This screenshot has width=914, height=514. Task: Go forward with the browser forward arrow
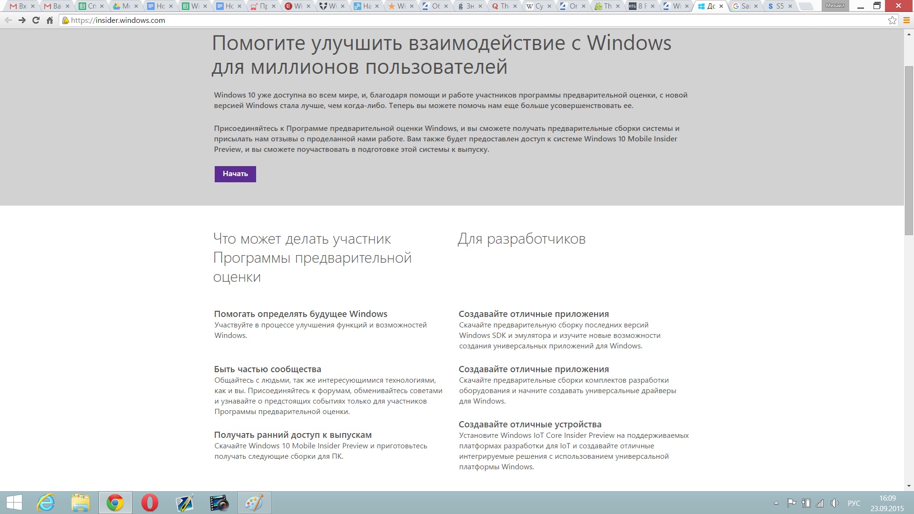click(x=22, y=20)
